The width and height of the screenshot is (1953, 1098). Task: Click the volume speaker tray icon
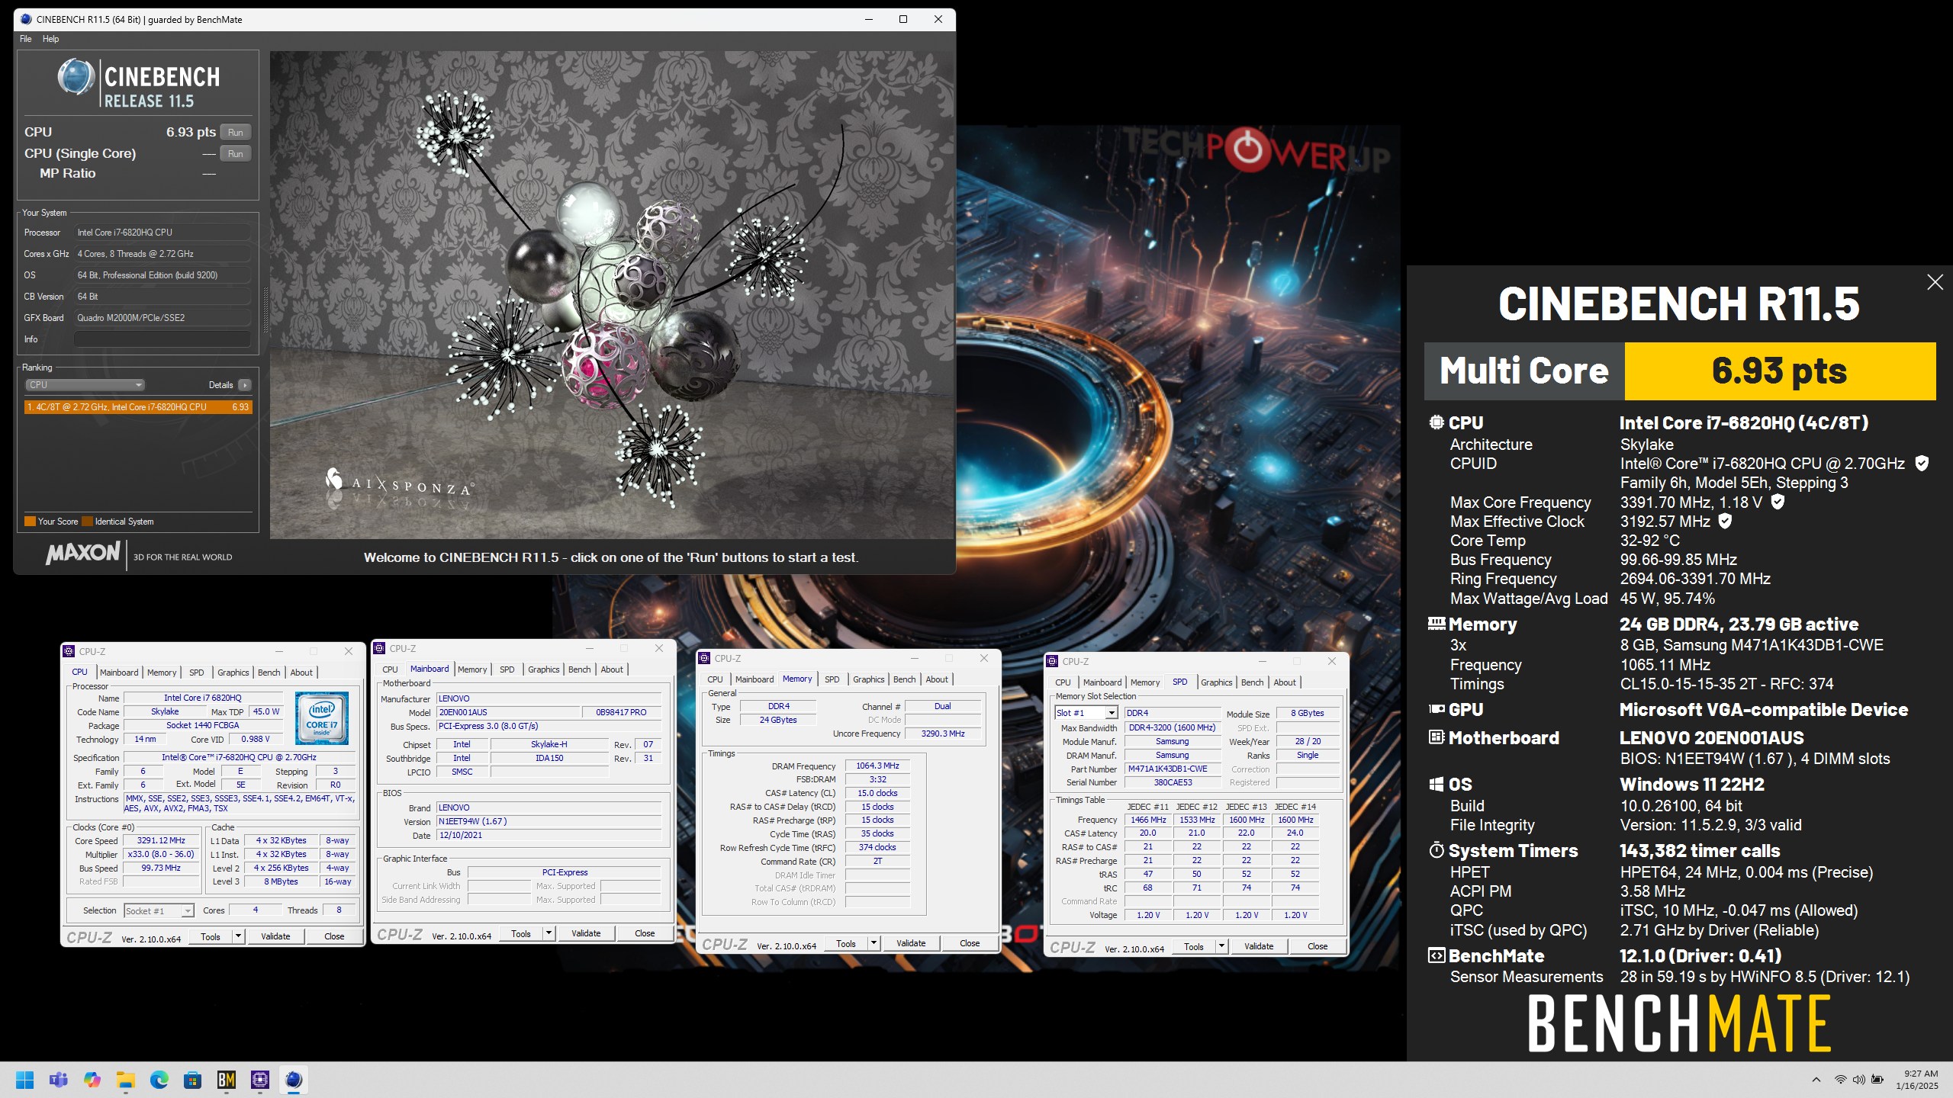point(1858,1080)
